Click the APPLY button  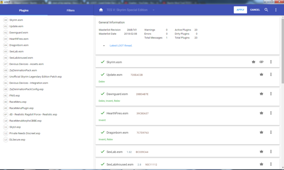pyautogui.click(x=240, y=10)
